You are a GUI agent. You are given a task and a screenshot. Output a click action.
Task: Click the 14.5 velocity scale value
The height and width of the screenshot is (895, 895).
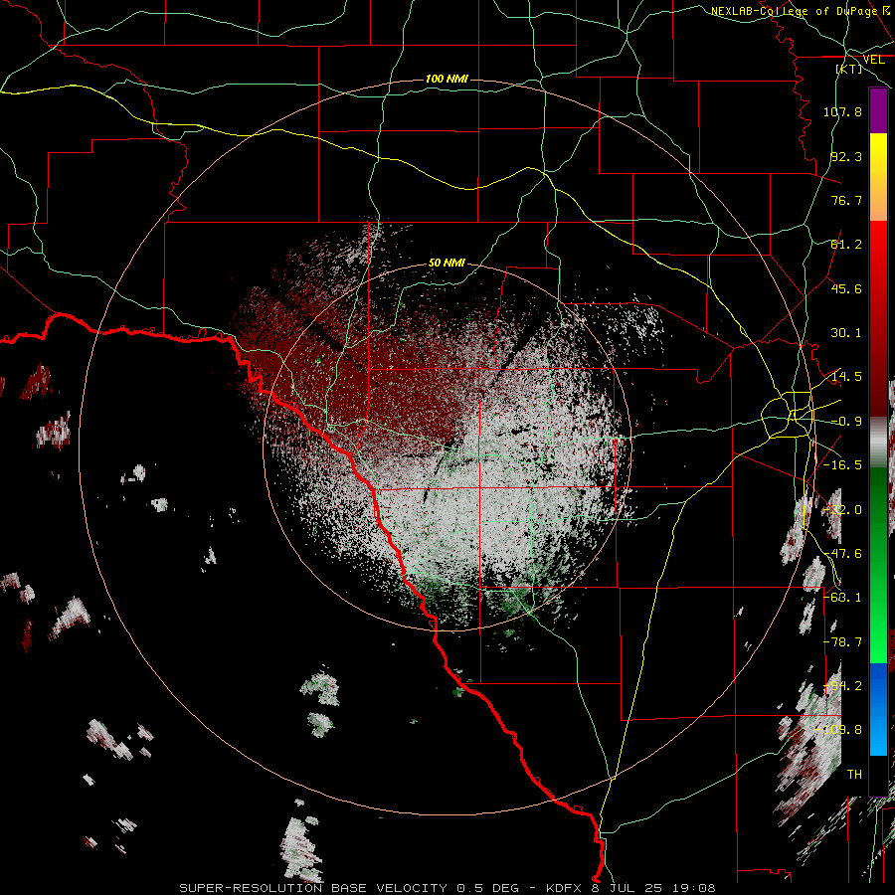846,377
